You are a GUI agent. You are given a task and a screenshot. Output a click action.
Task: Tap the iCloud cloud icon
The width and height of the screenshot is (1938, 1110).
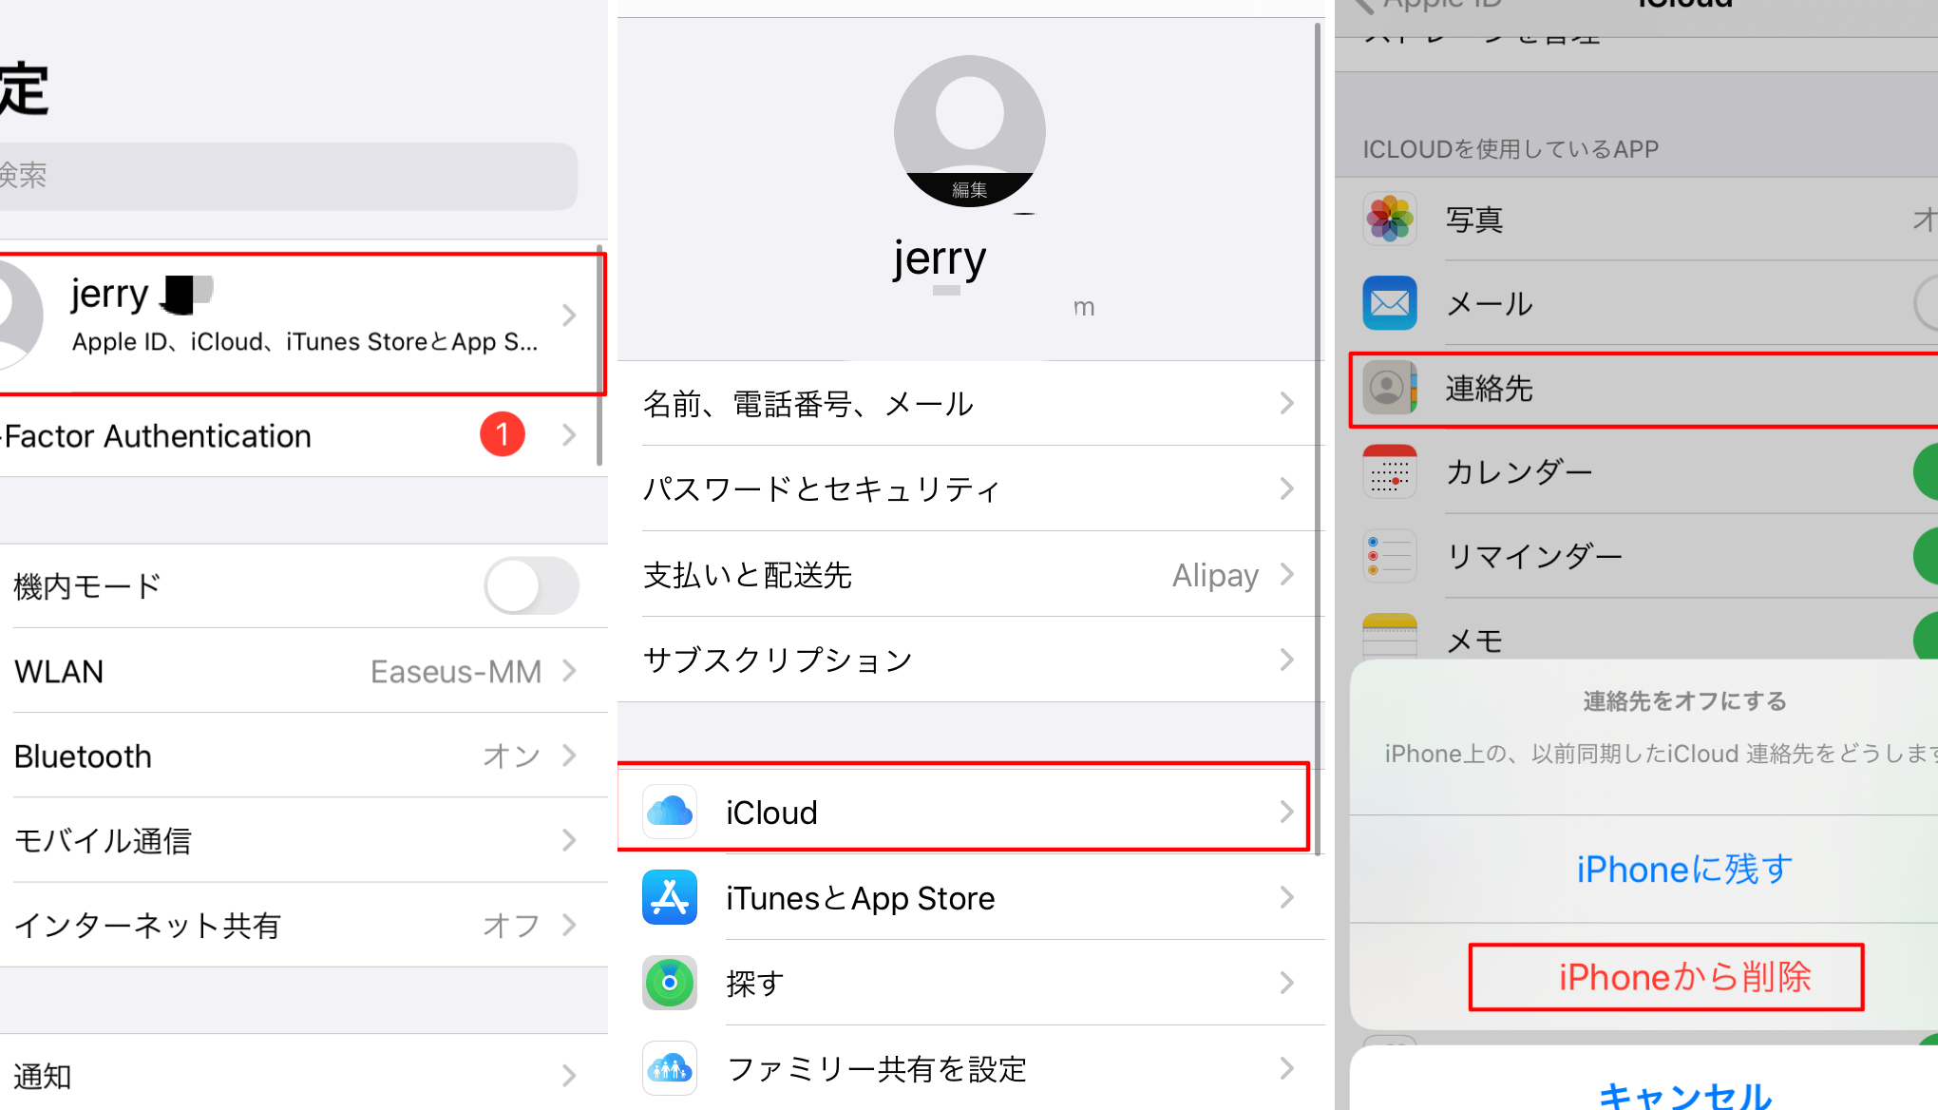pos(670,812)
